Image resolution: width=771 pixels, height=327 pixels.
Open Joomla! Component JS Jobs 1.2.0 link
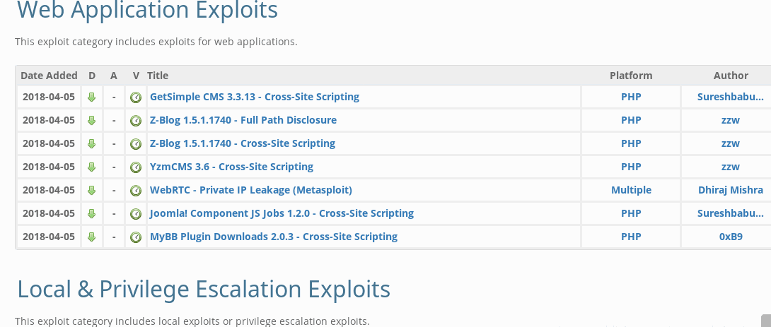point(282,213)
